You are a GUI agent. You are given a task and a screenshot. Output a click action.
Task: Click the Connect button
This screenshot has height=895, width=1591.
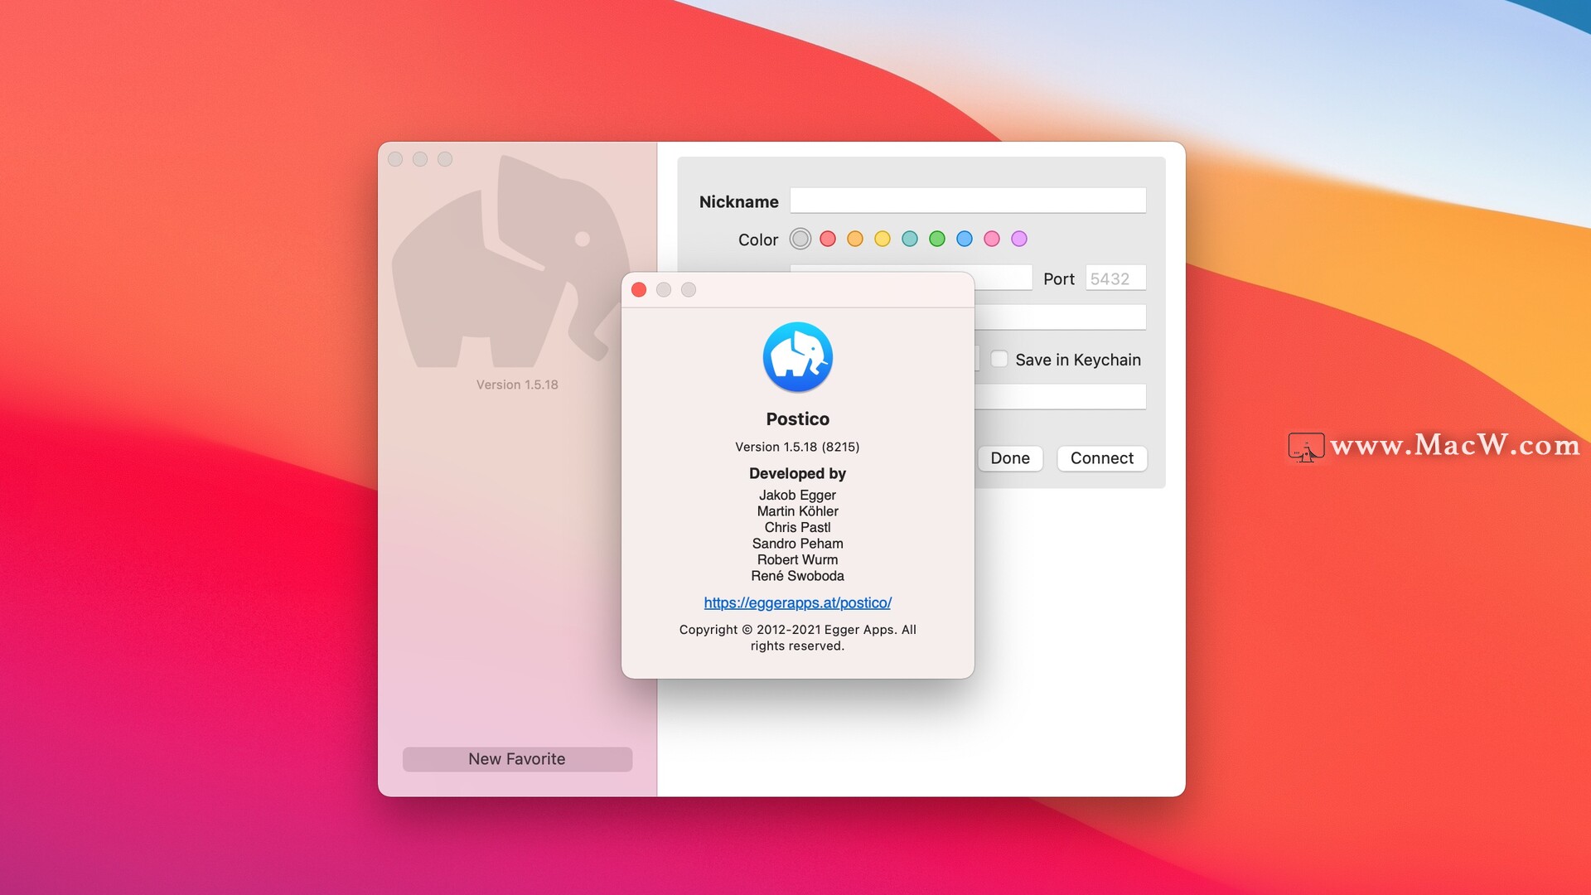[1102, 458]
